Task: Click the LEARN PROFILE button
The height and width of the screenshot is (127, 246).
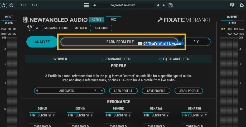Action: 189,91
